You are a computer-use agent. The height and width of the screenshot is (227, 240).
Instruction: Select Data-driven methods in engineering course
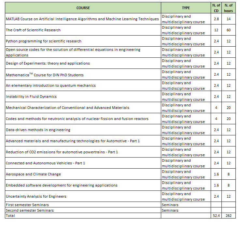[38, 130]
